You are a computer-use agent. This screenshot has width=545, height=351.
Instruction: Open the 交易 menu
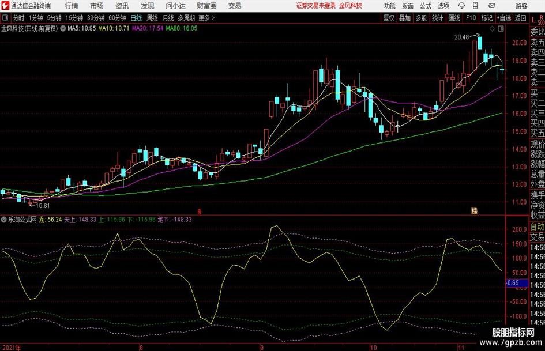(x=235, y=6)
